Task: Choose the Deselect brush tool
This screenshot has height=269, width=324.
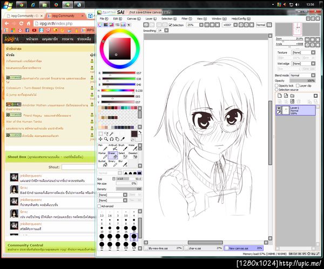Action: (133, 155)
